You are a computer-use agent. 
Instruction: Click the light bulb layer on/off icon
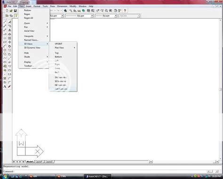tap(16, 16)
